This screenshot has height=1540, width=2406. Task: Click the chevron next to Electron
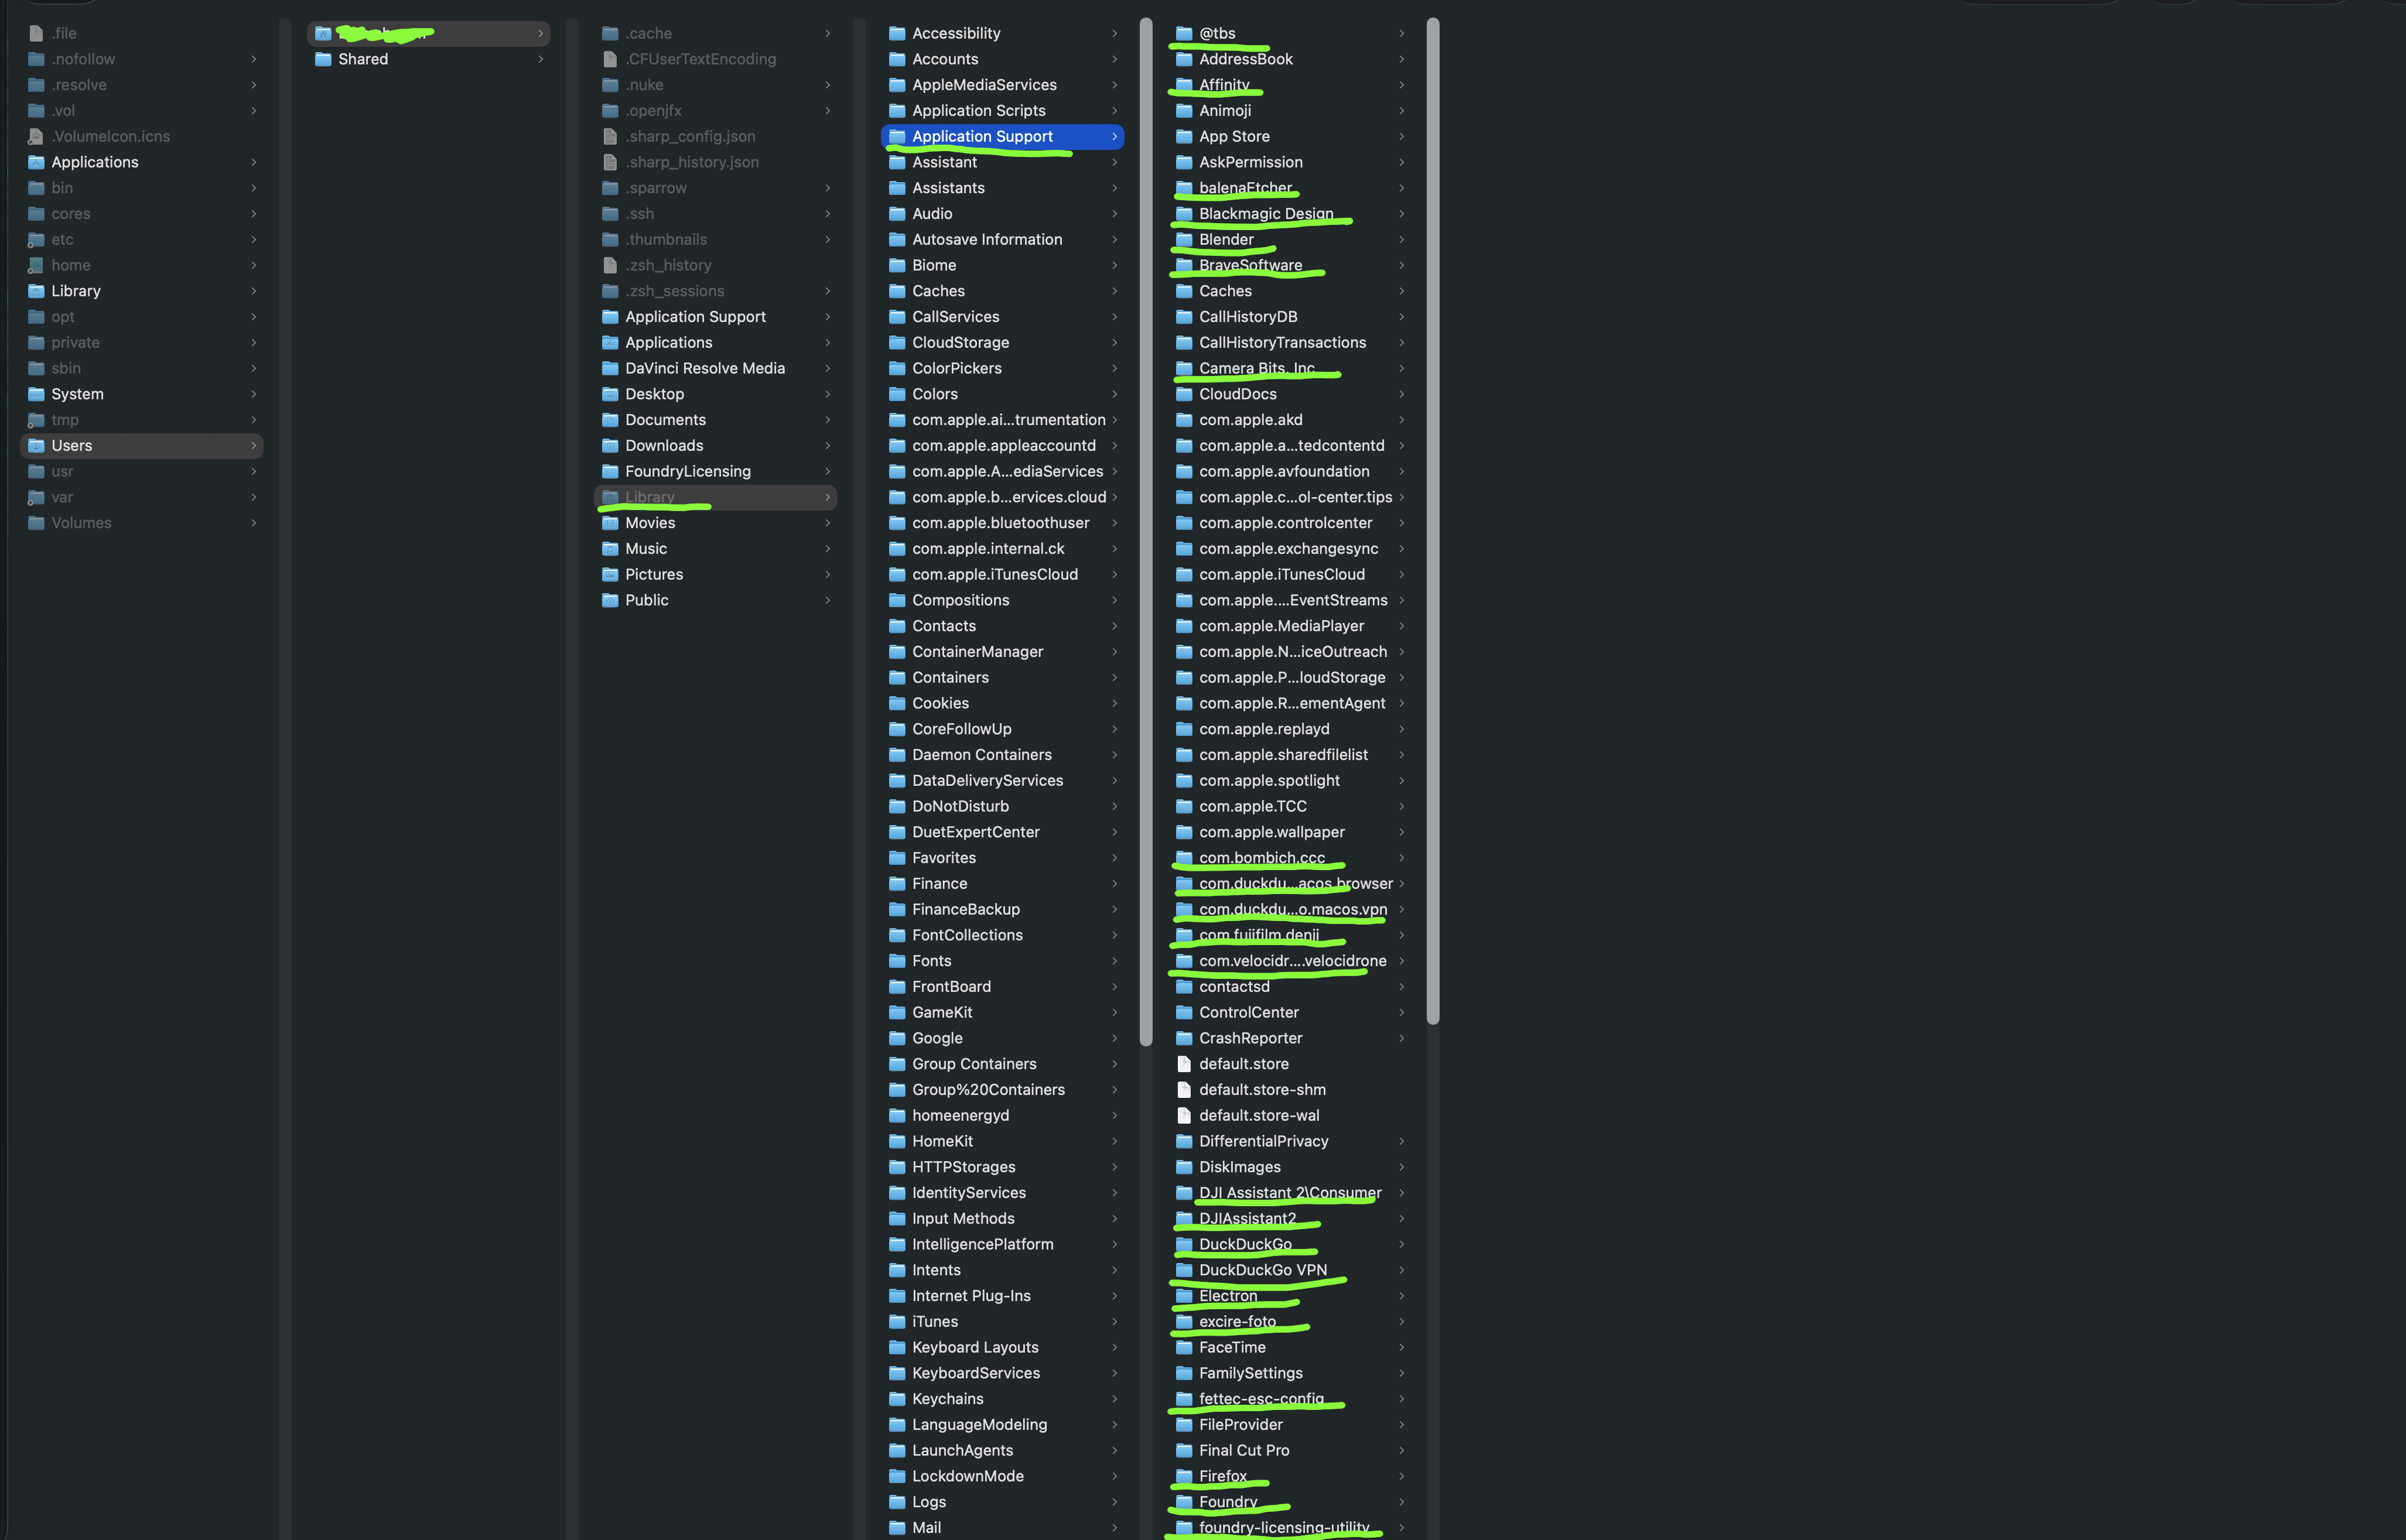1401,1296
